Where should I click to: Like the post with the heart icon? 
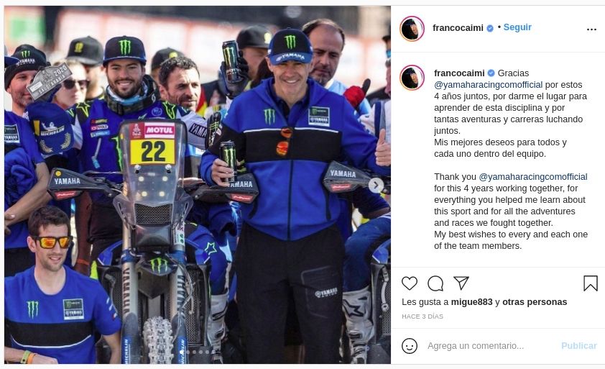410,283
